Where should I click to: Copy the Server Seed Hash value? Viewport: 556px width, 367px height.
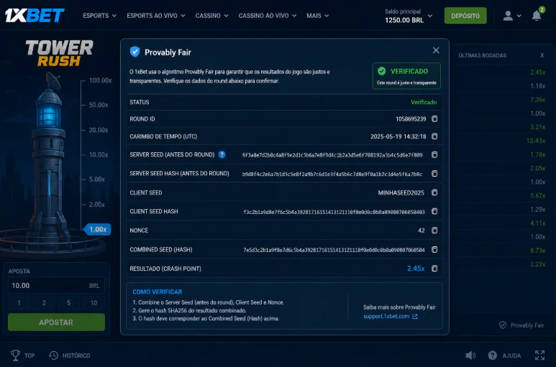tap(434, 173)
